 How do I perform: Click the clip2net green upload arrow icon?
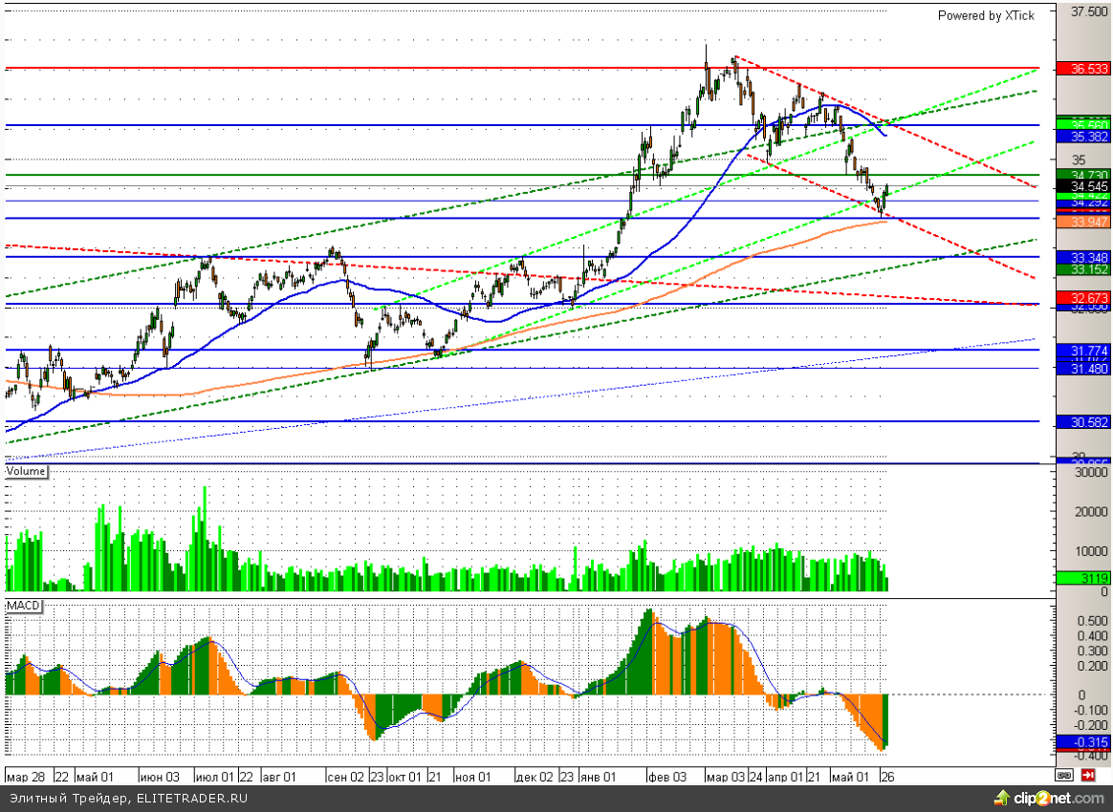point(1001,798)
